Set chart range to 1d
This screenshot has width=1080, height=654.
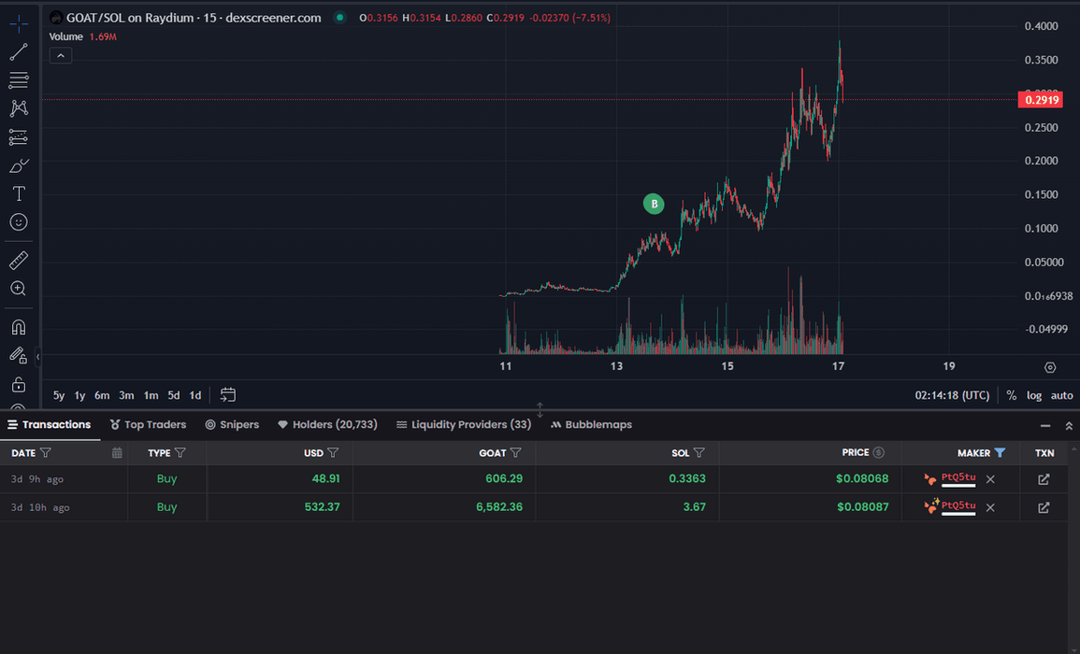coord(194,395)
